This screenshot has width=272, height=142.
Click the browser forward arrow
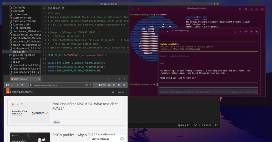(17, 85)
